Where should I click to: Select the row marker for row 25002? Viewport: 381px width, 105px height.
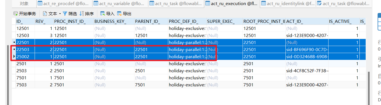pos(14,56)
